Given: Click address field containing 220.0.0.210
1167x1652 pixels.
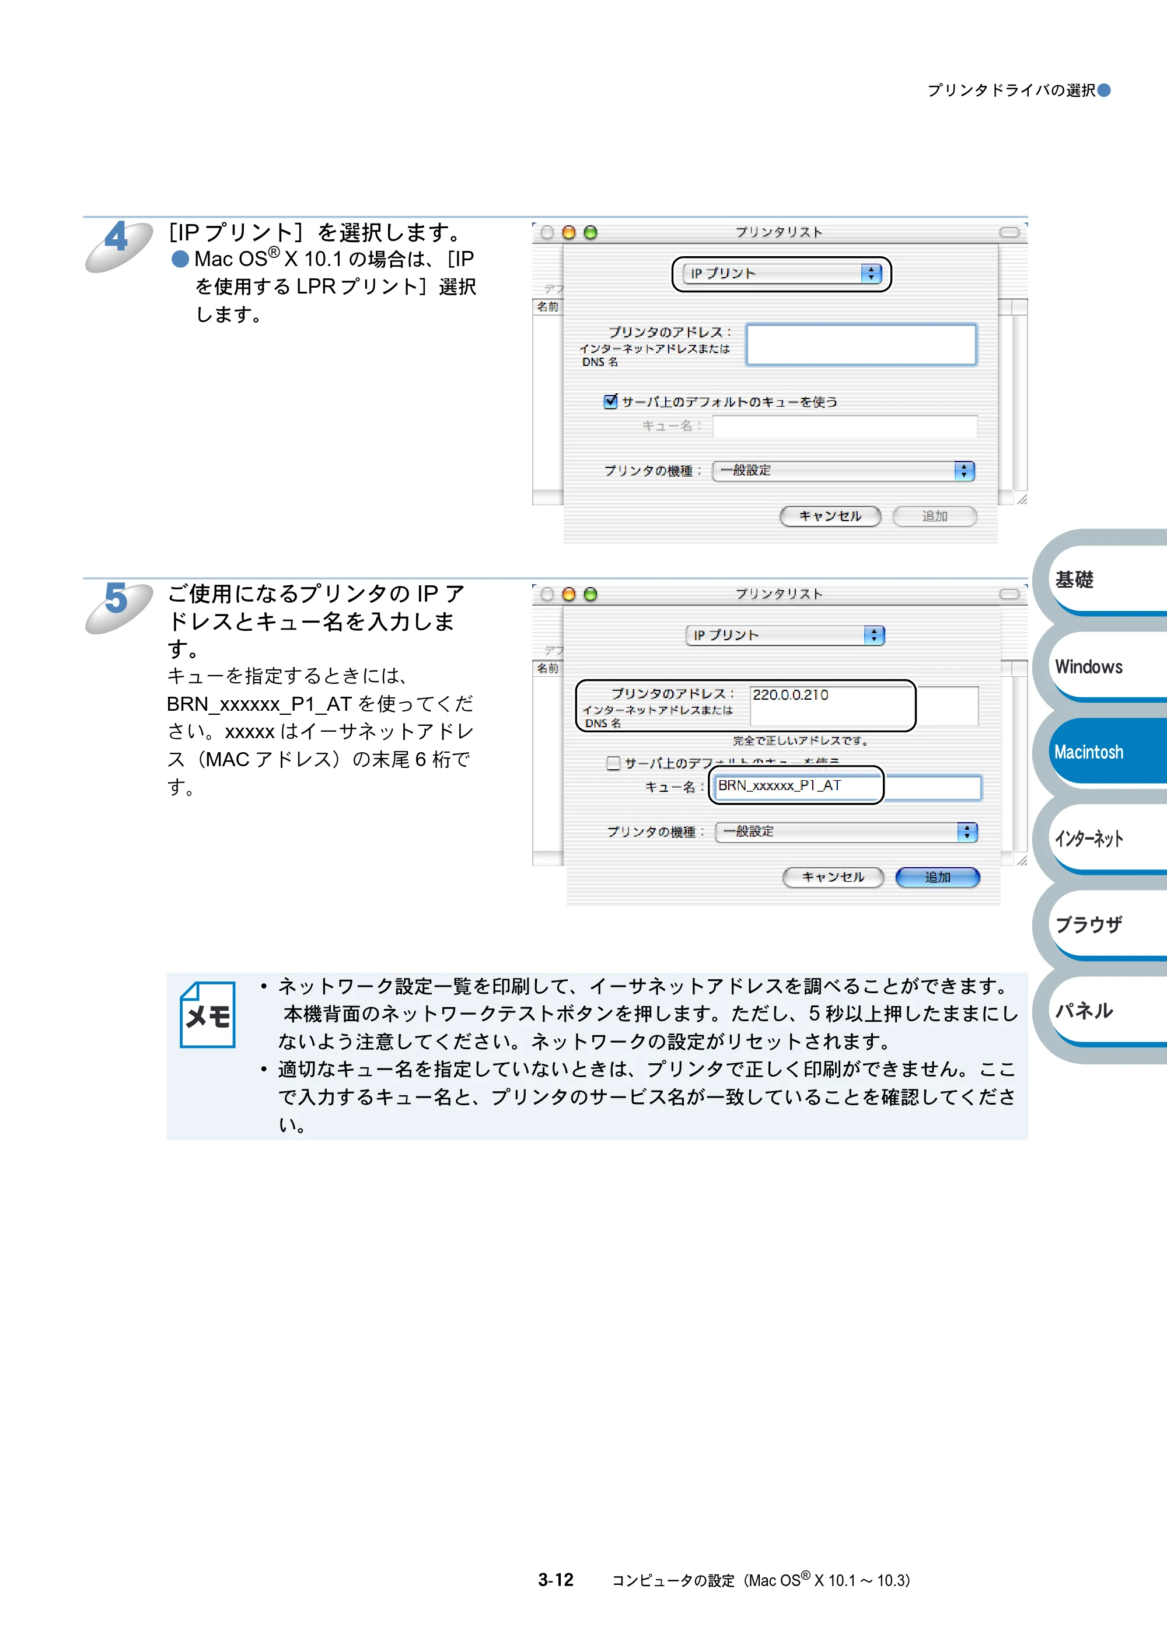Looking at the screenshot, I should pyautogui.click(x=864, y=706).
